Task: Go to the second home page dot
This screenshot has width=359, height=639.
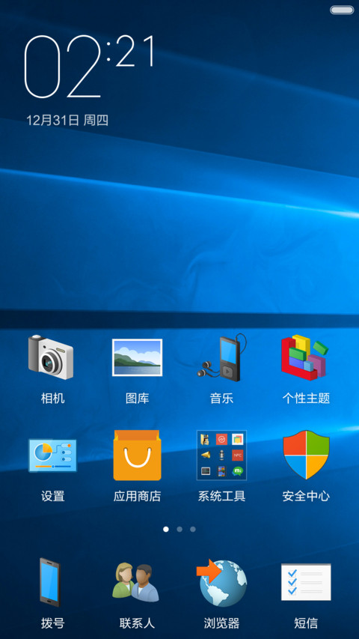Action: (179, 529)
